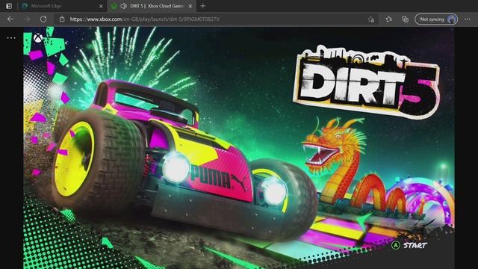Open the stream options three-dot menu
478x269 pixels.
coord(11,38)
